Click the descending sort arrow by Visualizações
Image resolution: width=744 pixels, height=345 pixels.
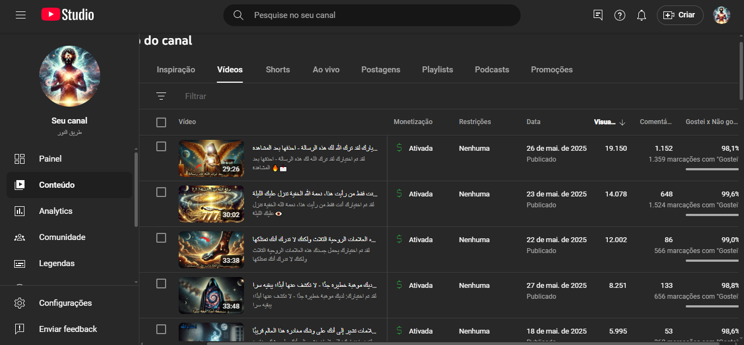pos(623,122)
